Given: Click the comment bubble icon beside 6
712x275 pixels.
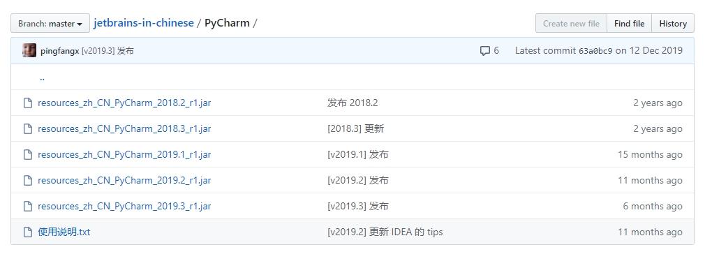Looking at the screenshot, I should 485,50.
